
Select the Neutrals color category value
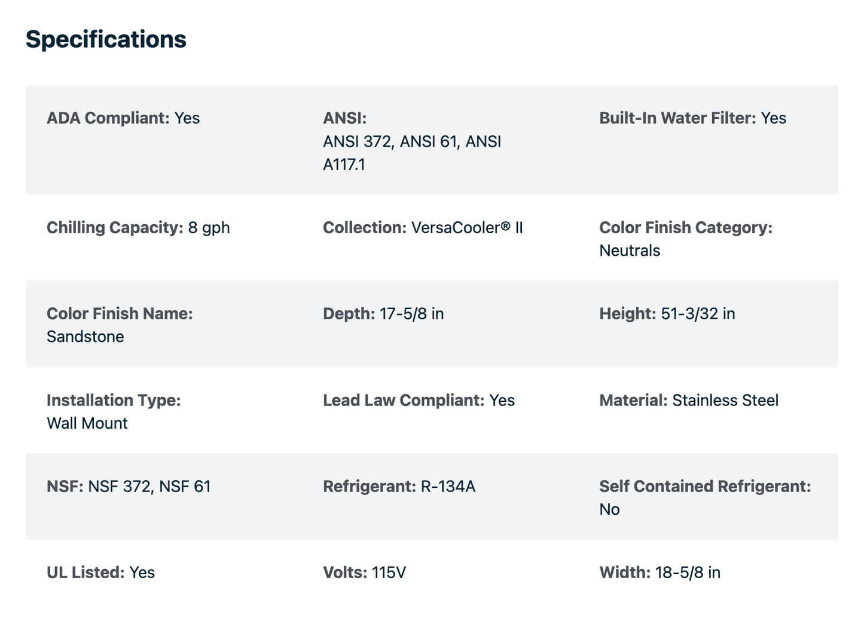point(630,251)
